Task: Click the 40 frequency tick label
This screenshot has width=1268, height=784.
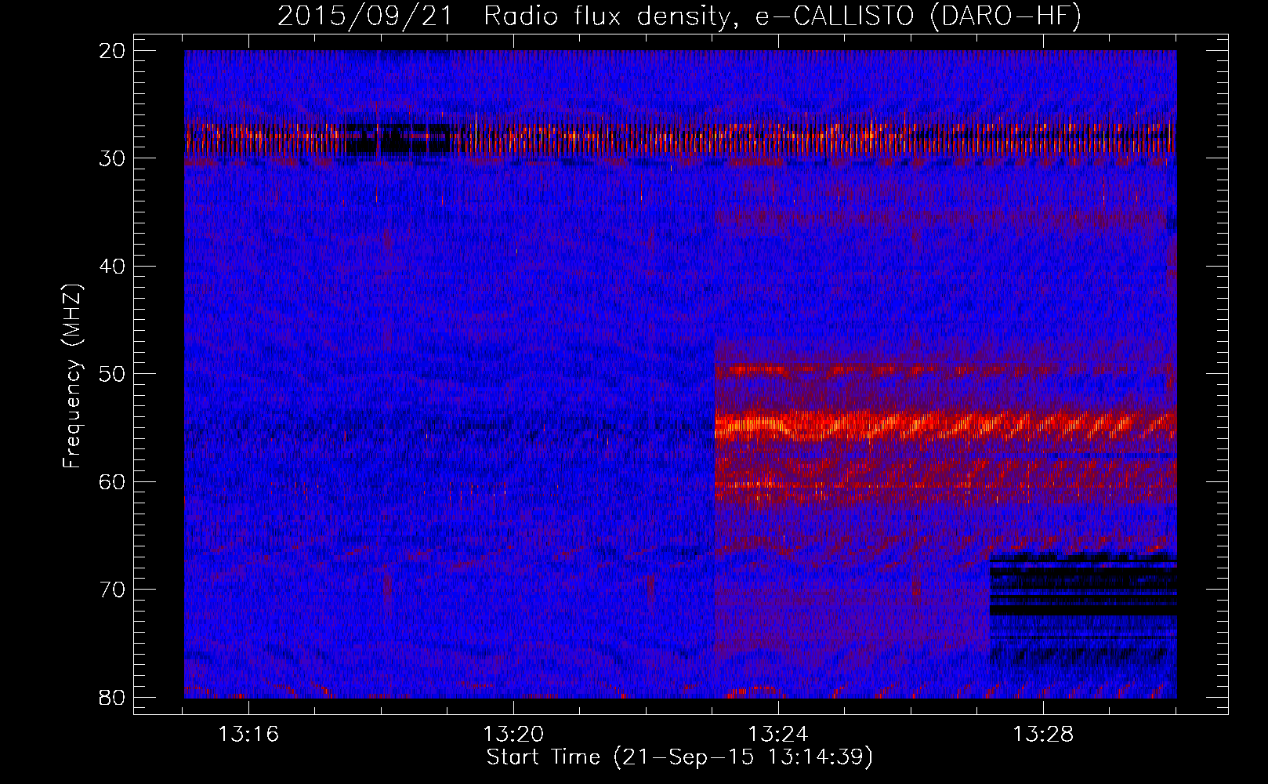Action: tap(113, 267)
